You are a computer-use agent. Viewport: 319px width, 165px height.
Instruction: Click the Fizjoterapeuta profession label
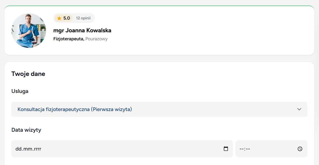coord(68,39)
